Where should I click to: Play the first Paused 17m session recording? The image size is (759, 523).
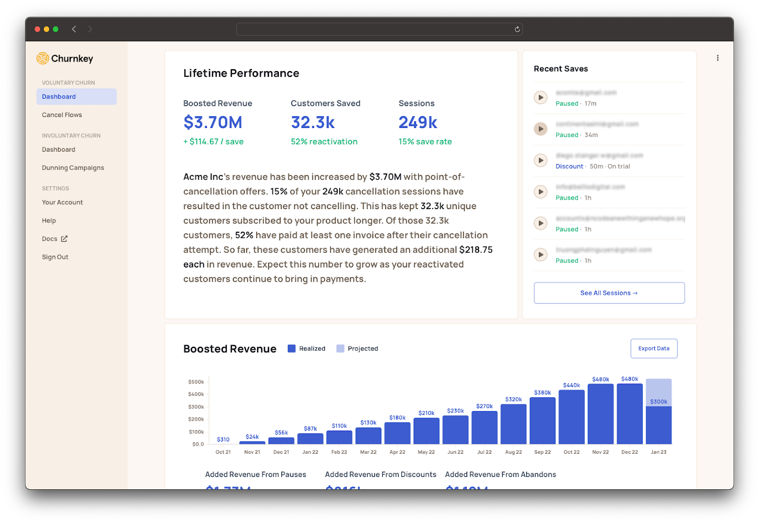click(x=540, y=98)
